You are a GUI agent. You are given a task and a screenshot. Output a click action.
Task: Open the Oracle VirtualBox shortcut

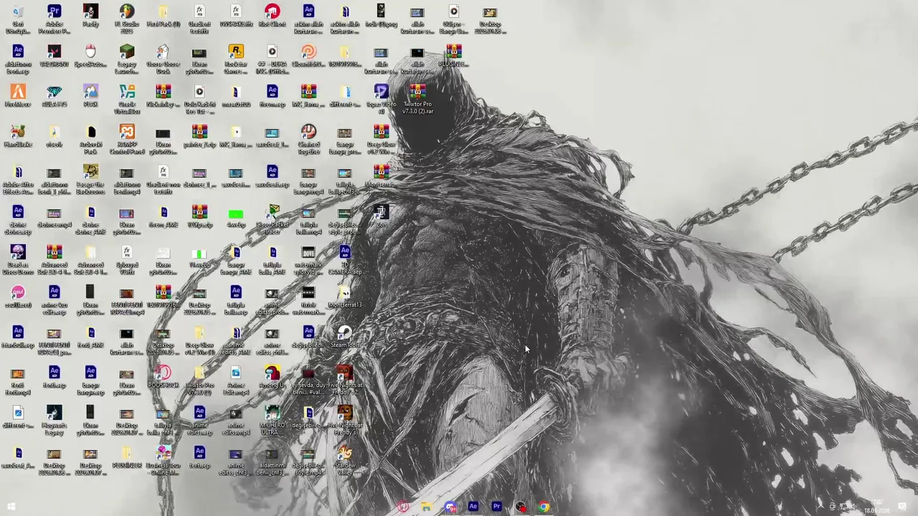point(127,100)
